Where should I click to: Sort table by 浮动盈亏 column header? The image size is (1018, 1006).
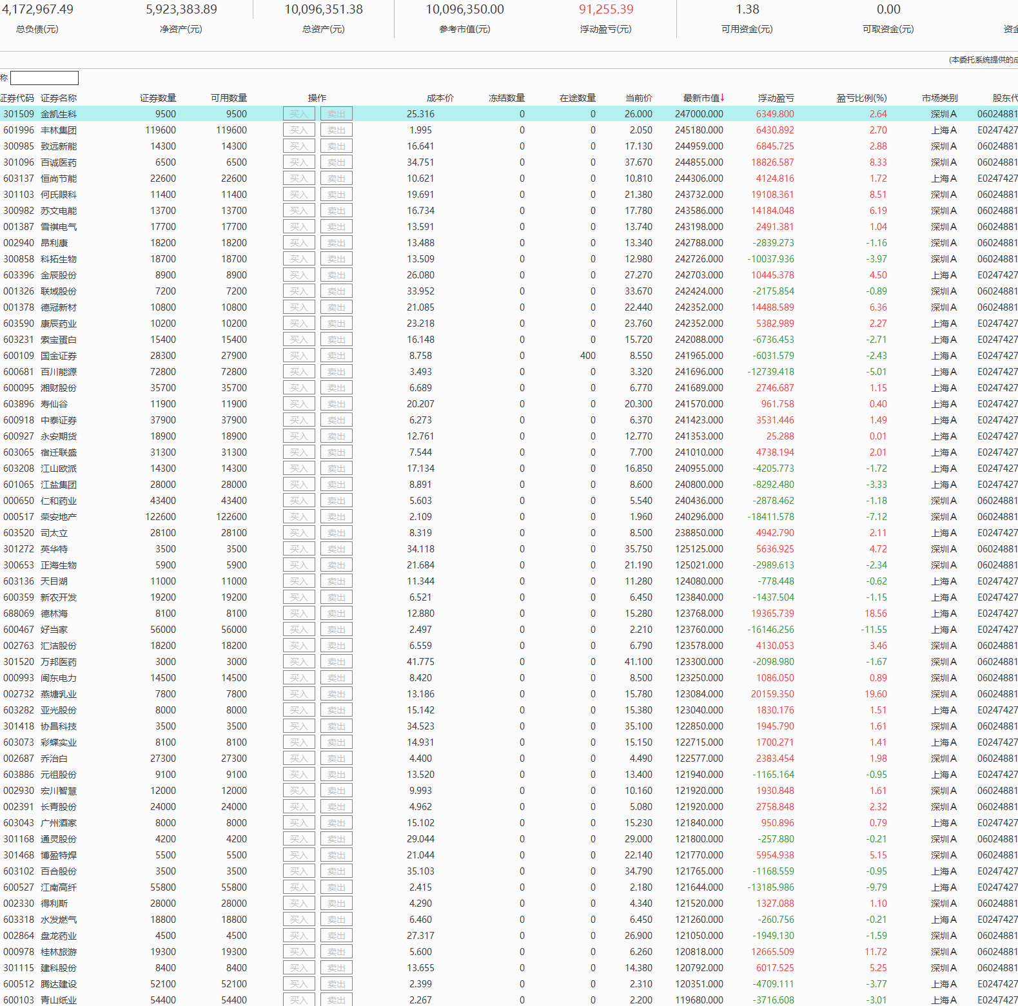click(776, 98)
